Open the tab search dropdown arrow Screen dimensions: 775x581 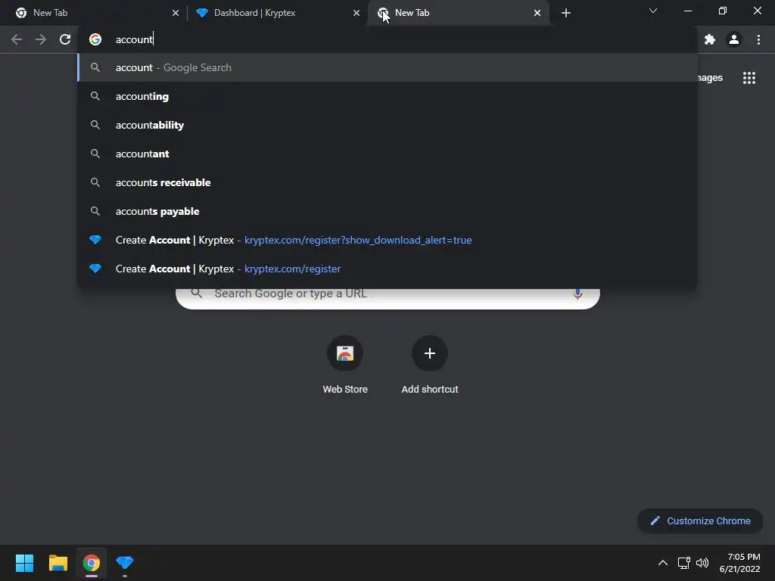(x=653, y=11)
